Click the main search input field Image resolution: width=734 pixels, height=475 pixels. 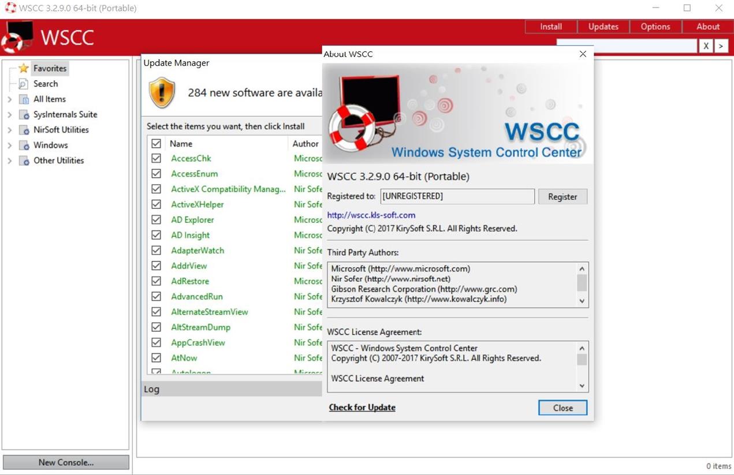[x=627, y=46]
